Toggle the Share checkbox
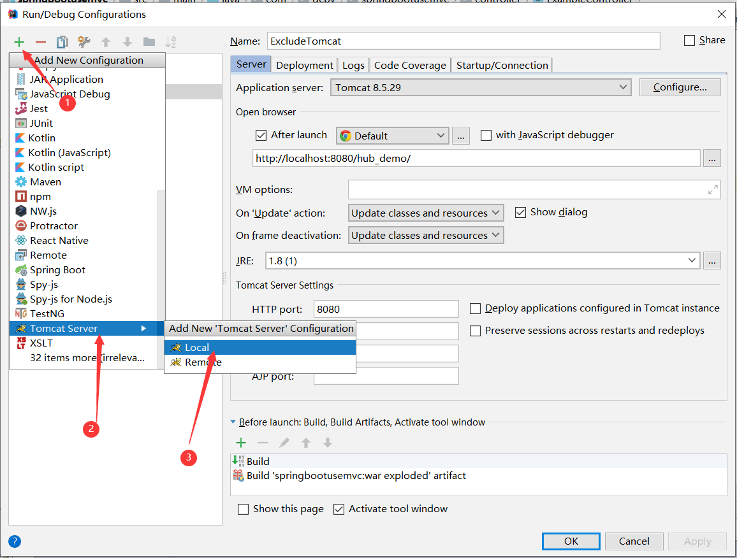Image resolution: width=737 pixels, height=558 pixels. [689, 40]
